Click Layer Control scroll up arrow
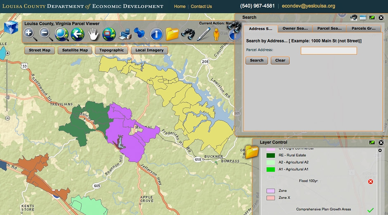Viewport: 388px width, 215px height. pos(380,150)
